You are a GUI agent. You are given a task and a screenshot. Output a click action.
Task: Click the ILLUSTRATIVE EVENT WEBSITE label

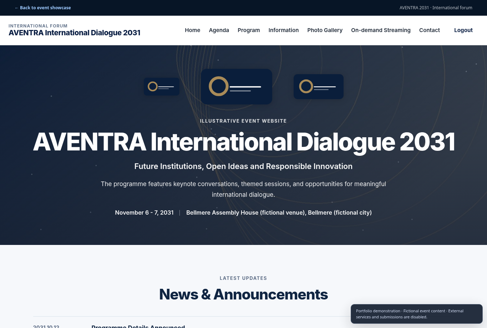(243, 121)
